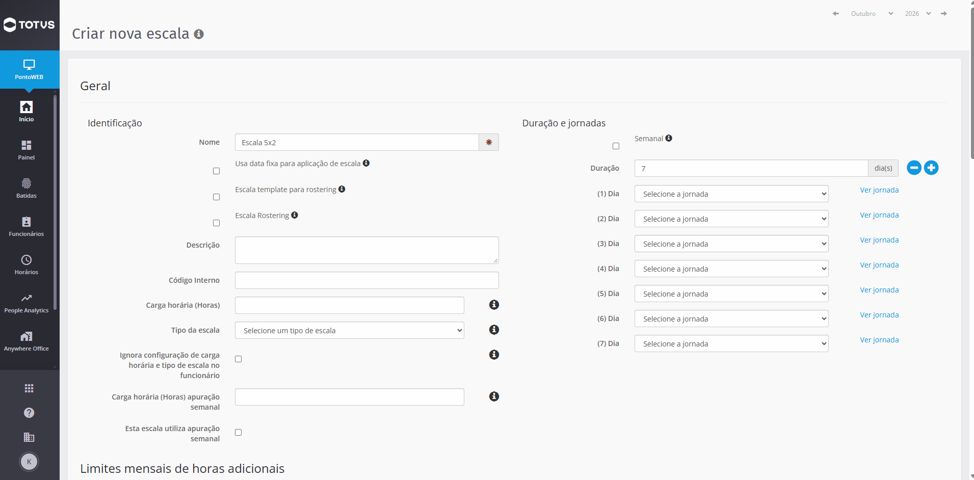Click info icon next to Tipo da escala
Image resolution: width=974 pixels, height=480 pixels.
pos(494,330)
